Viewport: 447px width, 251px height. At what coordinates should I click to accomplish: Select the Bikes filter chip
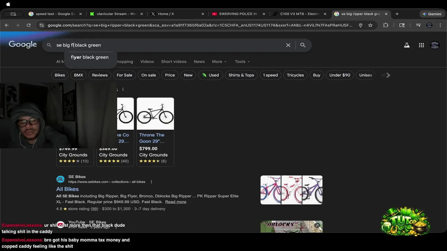[x=60, y=75]
